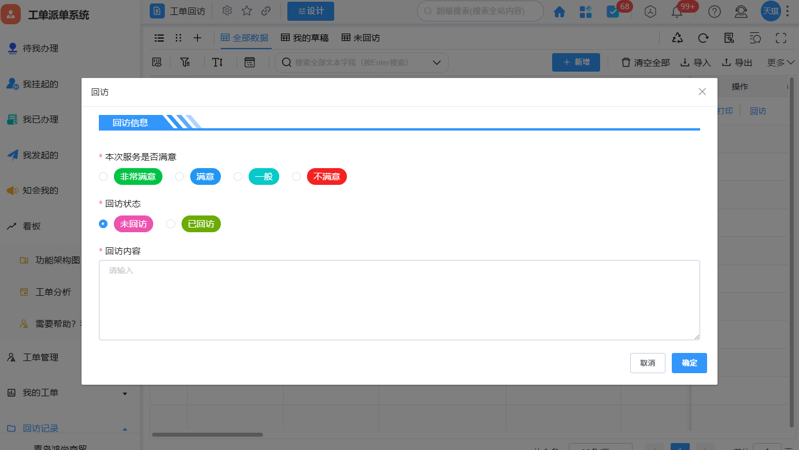Open the search field dropdown arrow
799x450 pixels.
click(x=437, y=62)
